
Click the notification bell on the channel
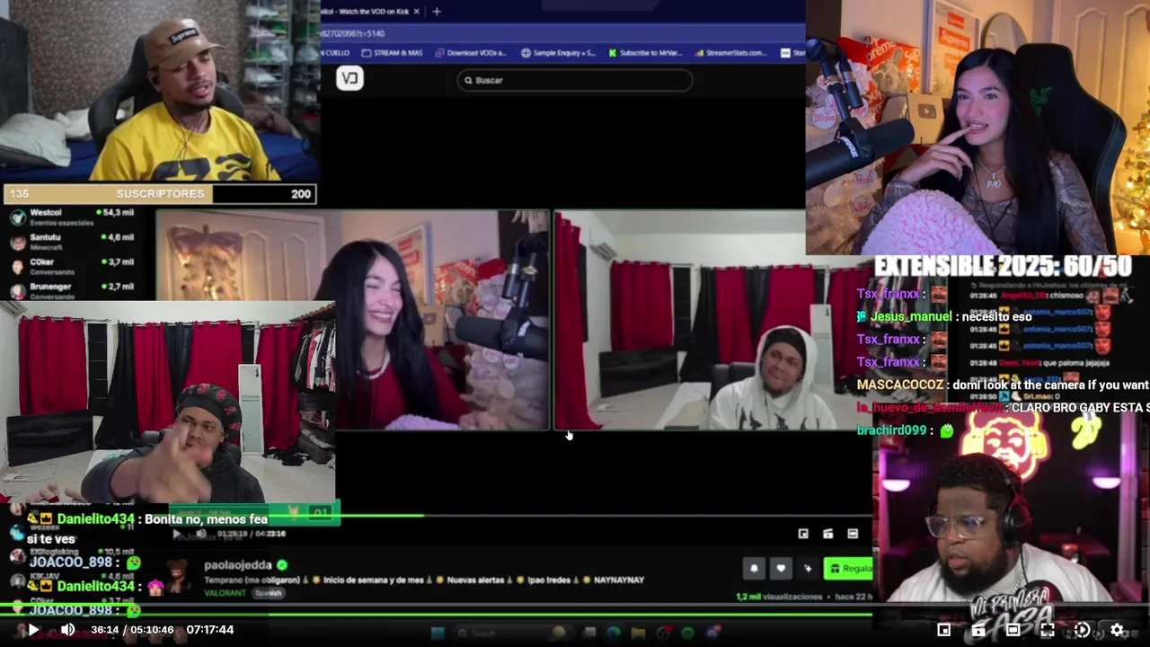click(754, 568)
